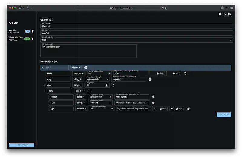Delete the code field row
This screenshot has width=242, height=158.
click(x=185, y=73)
